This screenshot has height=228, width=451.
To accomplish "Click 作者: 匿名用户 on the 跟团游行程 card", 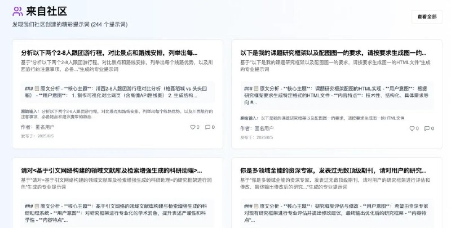I will (x=37, y=127).
